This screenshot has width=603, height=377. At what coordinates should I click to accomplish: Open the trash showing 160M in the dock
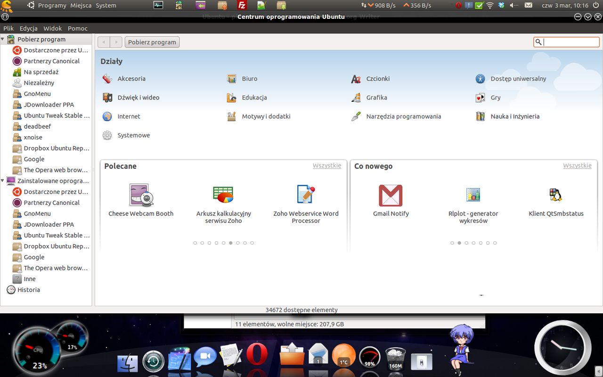(x=395, y=359)
